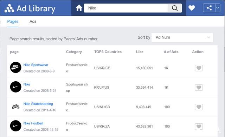Click the page search results description text
The height and width of the screenshot is (137, 225).
point(53,39)
